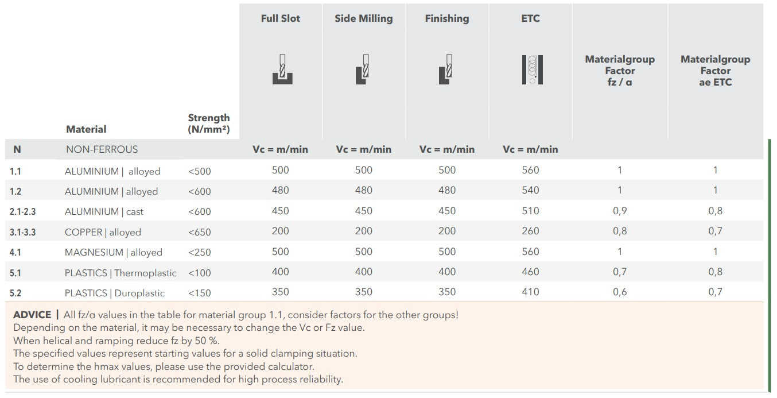Click the Finishing operation icon

(x=446, y=69)
